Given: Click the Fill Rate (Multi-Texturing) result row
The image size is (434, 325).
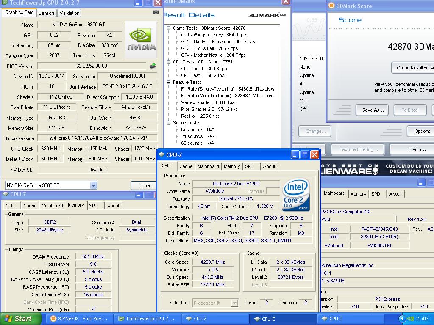Looking at the screenshot, I should 227,96.
